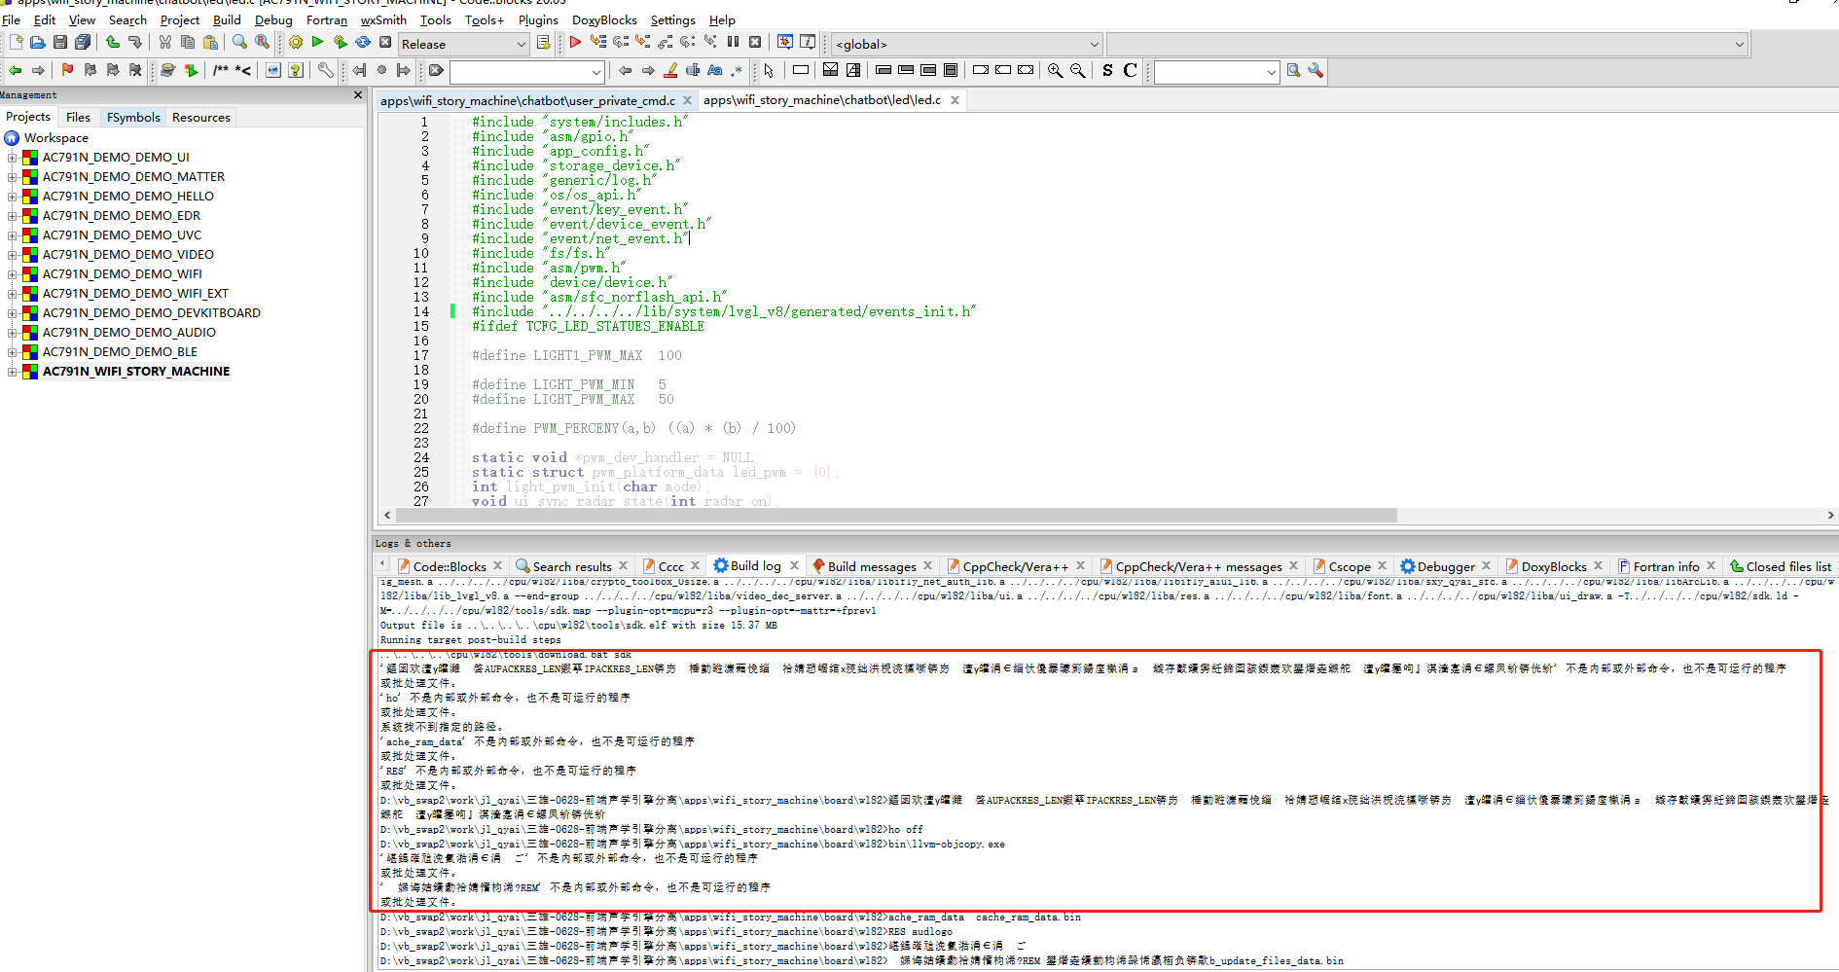The width and height of the screenshot is (1839, 972).
Task: Click the red highlight marker icon
Action: [670, 70]
